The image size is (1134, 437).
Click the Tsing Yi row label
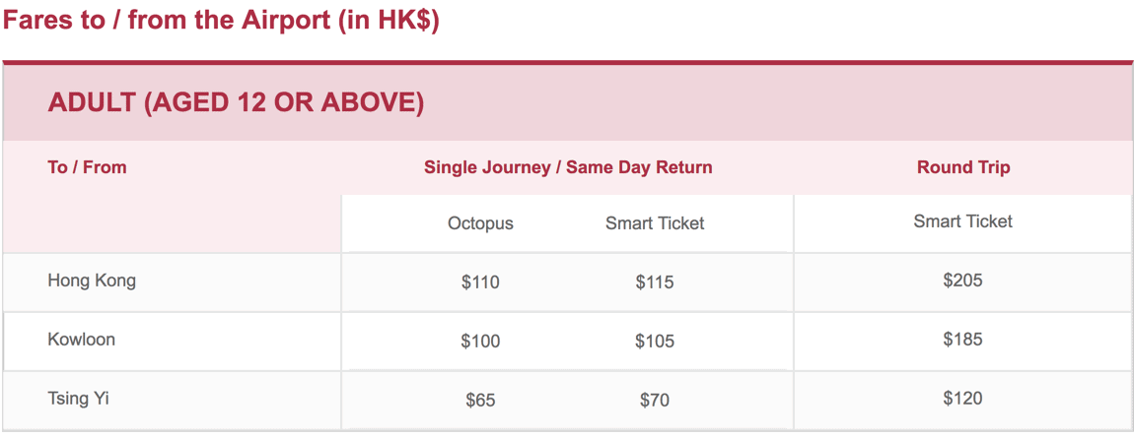click(78, 398)
